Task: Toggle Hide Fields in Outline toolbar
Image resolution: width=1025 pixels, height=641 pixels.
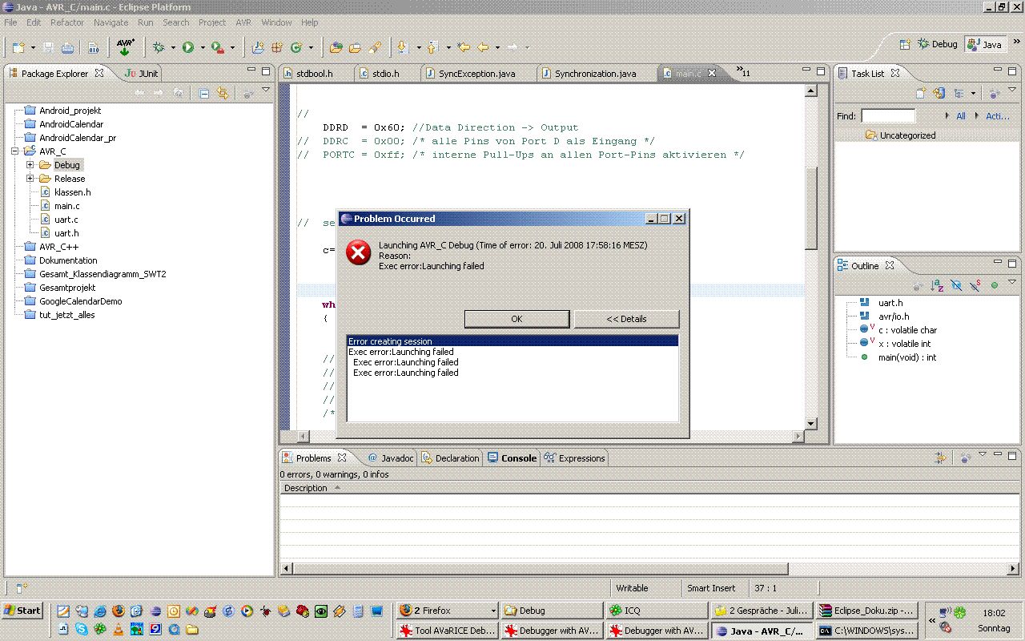Action: click(x=957, y=285)
